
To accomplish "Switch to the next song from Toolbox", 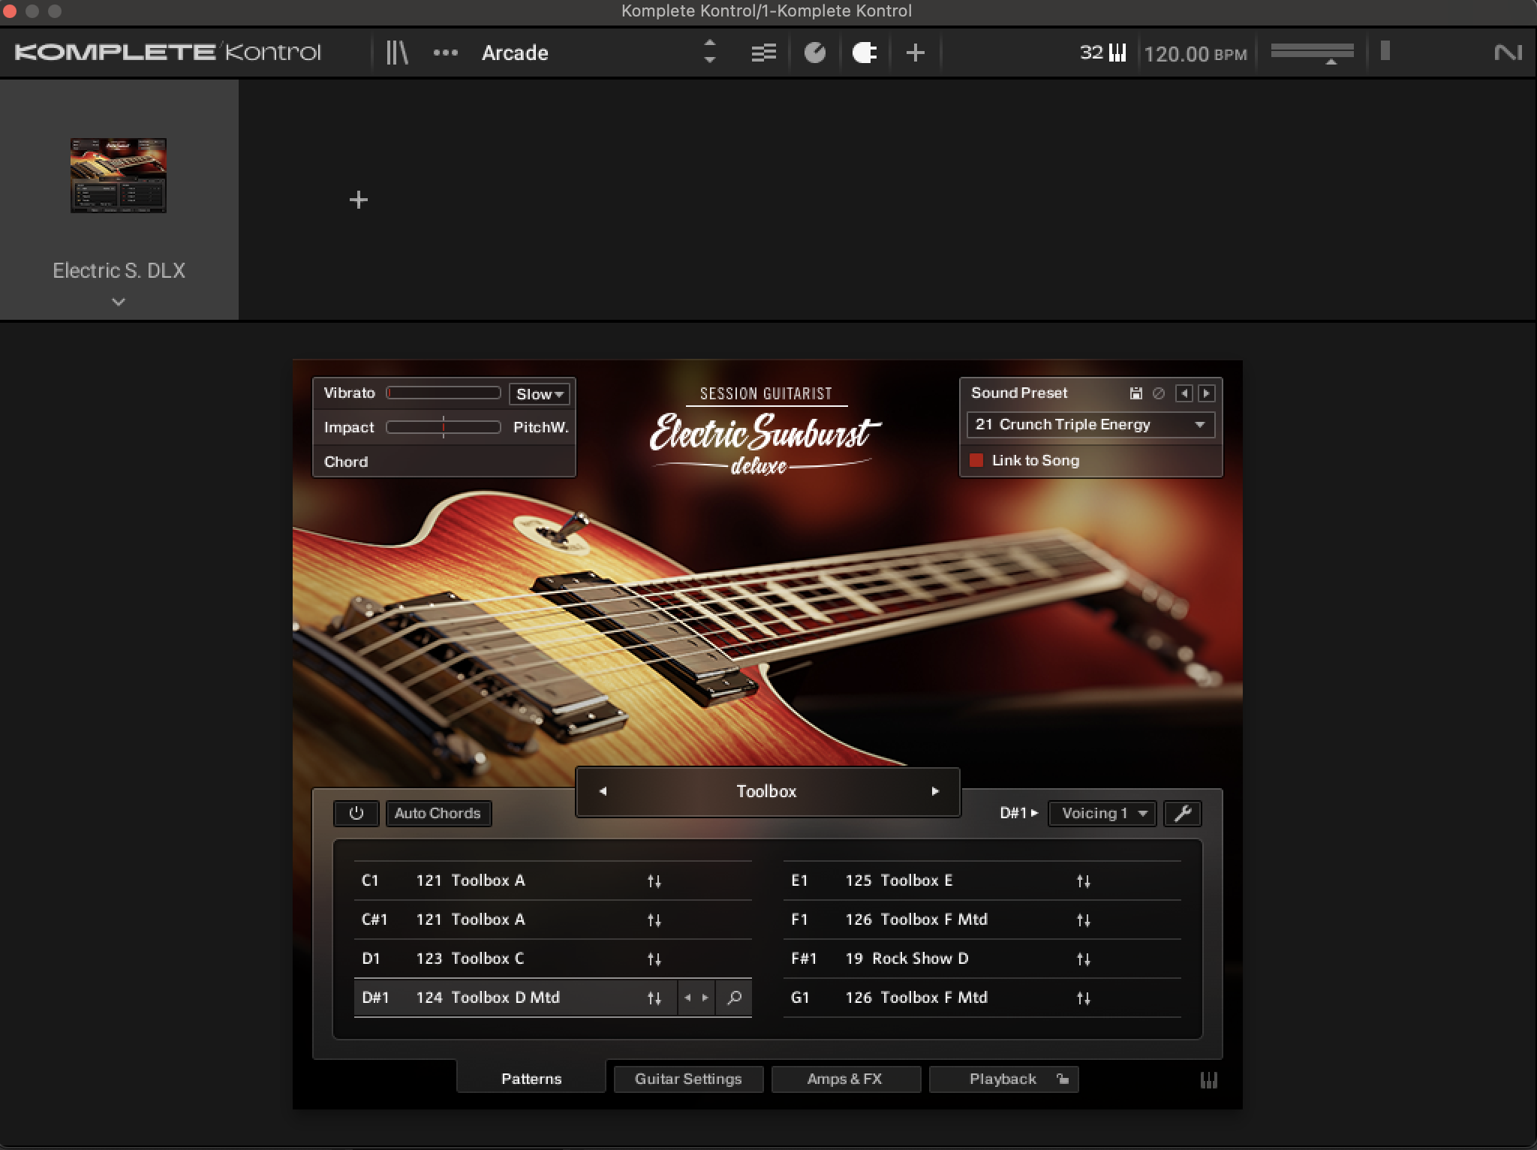I will tap(935, 791).
